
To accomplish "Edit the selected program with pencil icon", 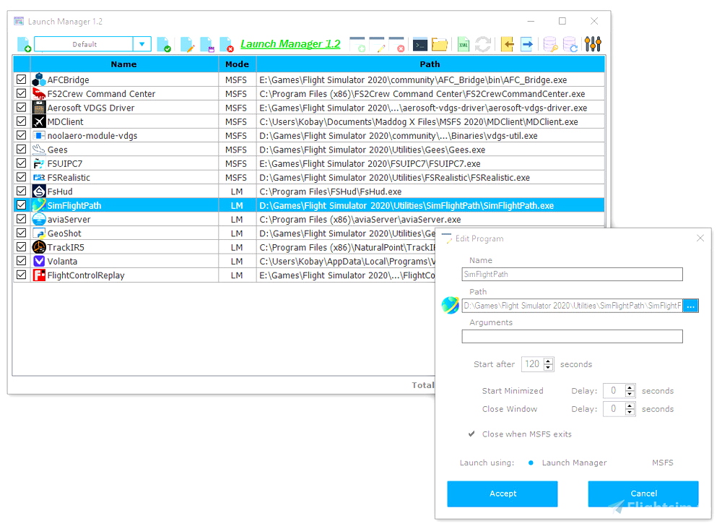I will [186, 44].
